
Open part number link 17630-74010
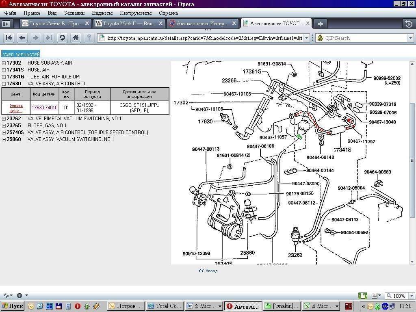click(45, 108)
